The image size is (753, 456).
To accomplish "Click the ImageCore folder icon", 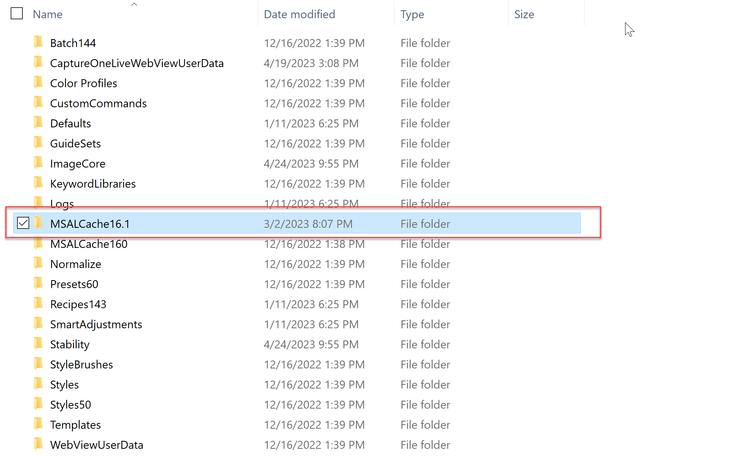I will click(x=38, y=163).
